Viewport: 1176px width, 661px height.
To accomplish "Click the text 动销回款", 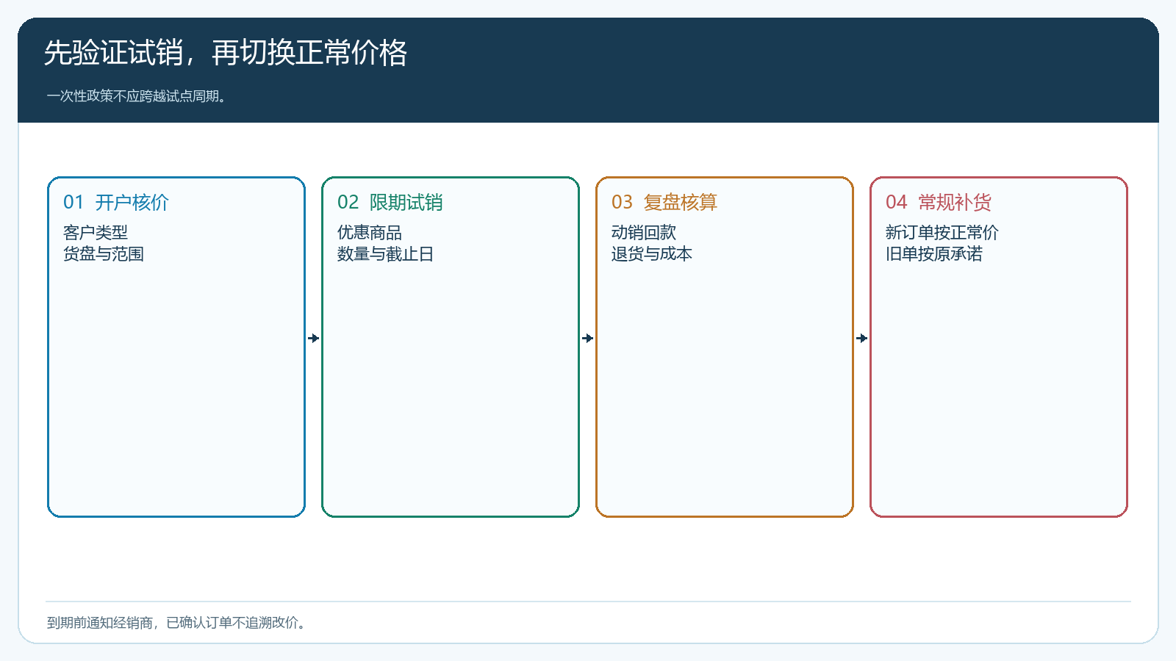I will click(644, 233).
